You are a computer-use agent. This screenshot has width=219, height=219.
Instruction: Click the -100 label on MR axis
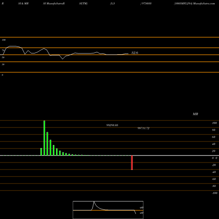coord(215,193)
